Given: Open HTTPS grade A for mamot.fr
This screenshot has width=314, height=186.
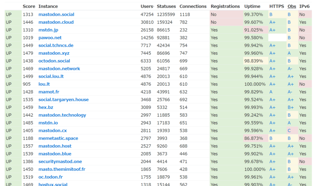Looking at the screenshot, I should tap(271, 92).
